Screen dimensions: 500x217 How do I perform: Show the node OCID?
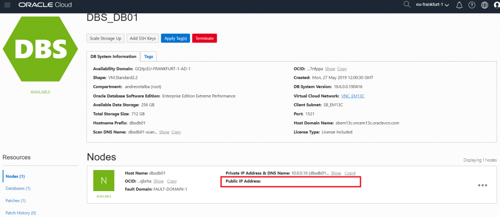pyautogui.click(x=159, y=181)
